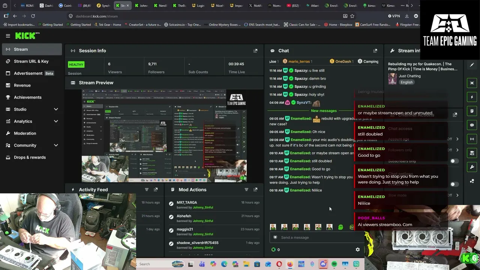Pop out the Chat panel

[375, 51]
